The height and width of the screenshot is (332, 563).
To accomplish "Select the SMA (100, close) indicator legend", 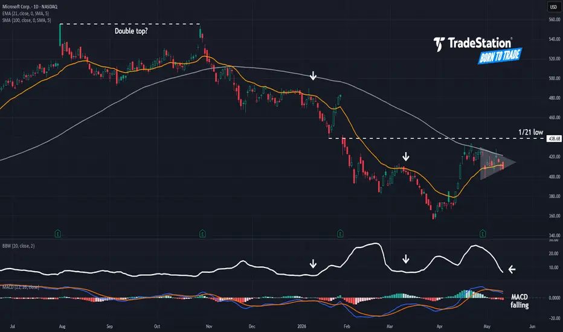I will point(27,20).
